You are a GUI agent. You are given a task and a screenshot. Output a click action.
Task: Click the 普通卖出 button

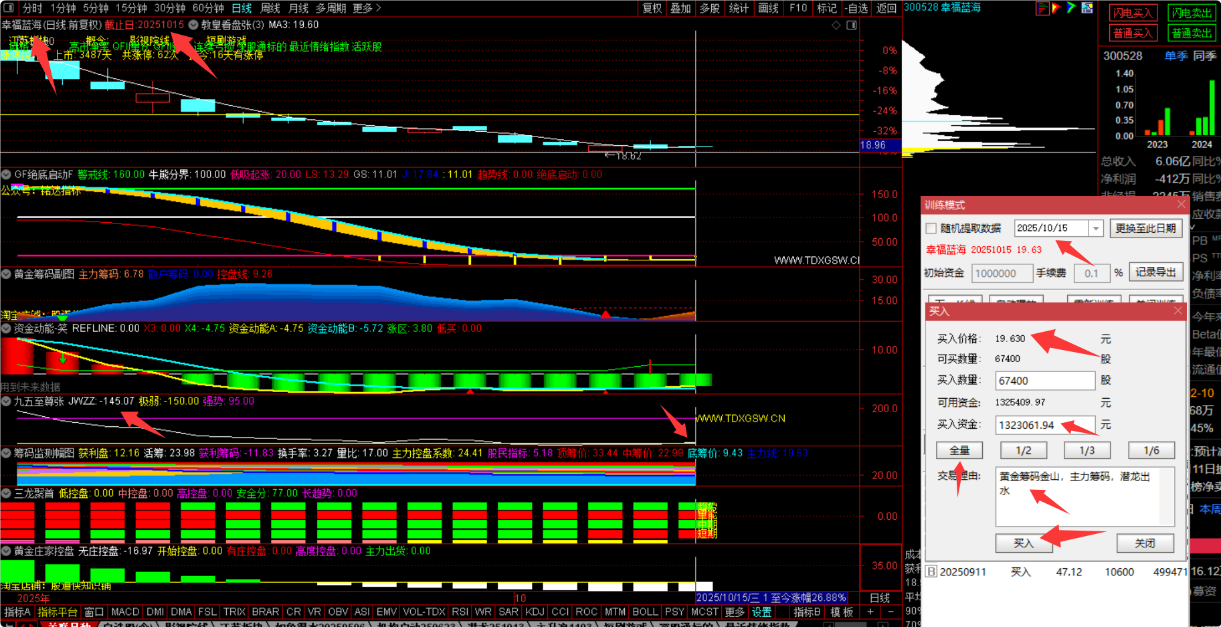pos(1191,33)
